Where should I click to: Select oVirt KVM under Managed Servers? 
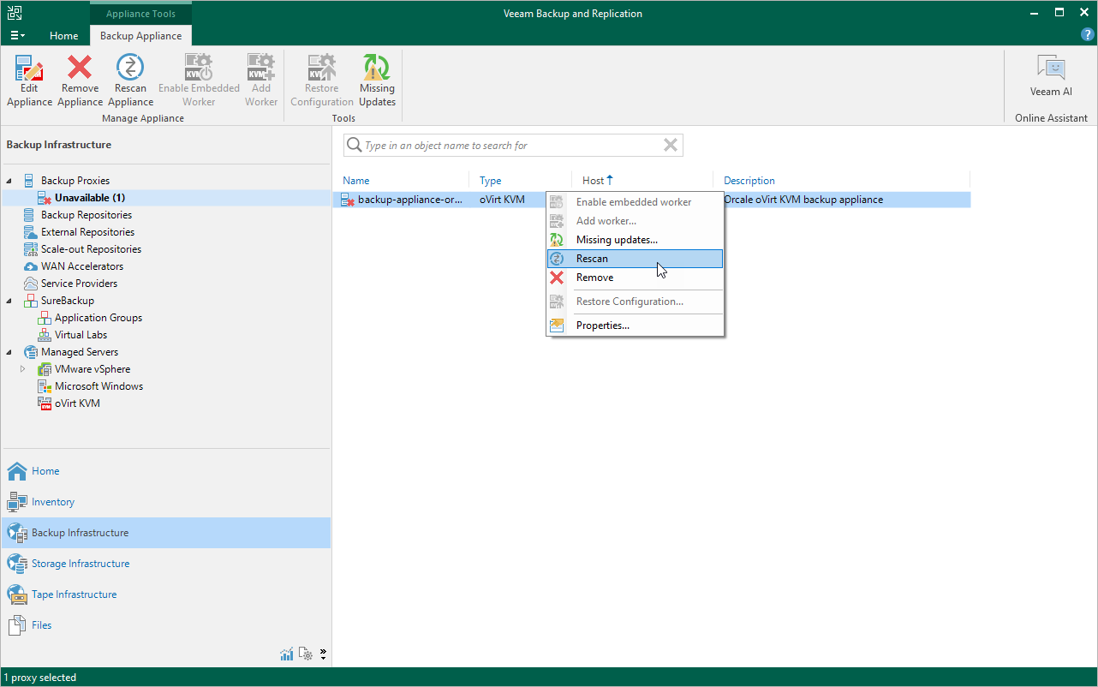point(77,403)
